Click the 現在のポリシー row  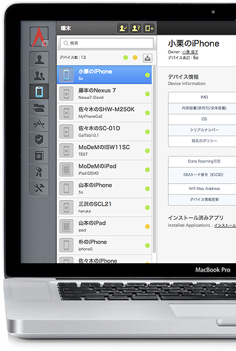pyautogui.click(x=202, y=141)
